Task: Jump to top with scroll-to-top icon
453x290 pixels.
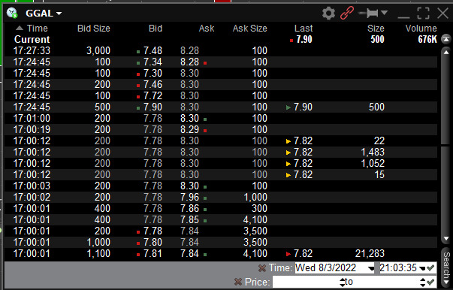Action: point(446,39)
